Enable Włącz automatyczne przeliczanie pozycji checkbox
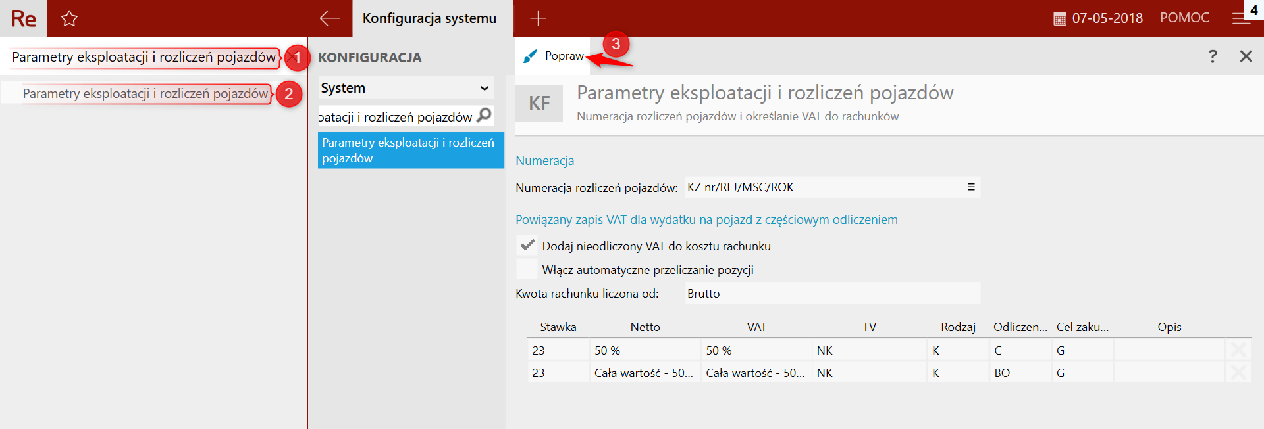Viewport: 1264px width, 429px height. pos(527,269)
